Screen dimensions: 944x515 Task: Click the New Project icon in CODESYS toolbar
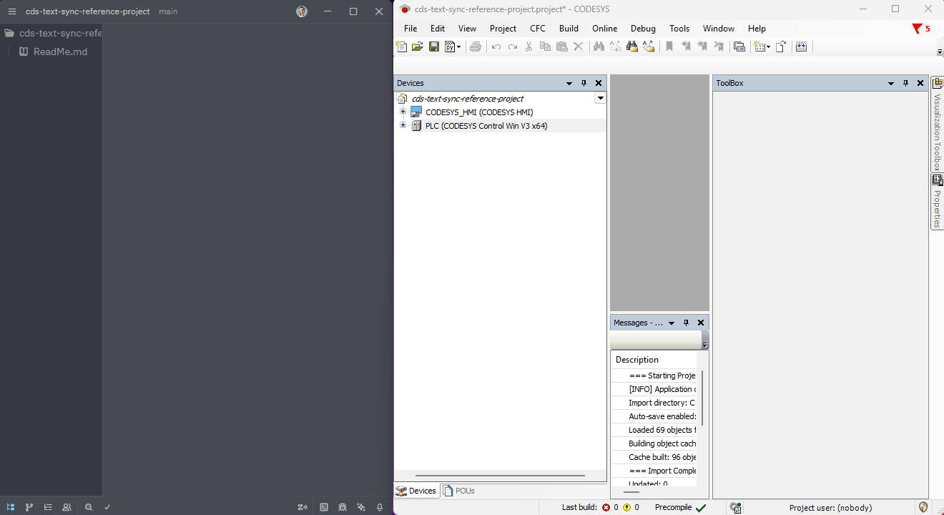pos(401,46)
